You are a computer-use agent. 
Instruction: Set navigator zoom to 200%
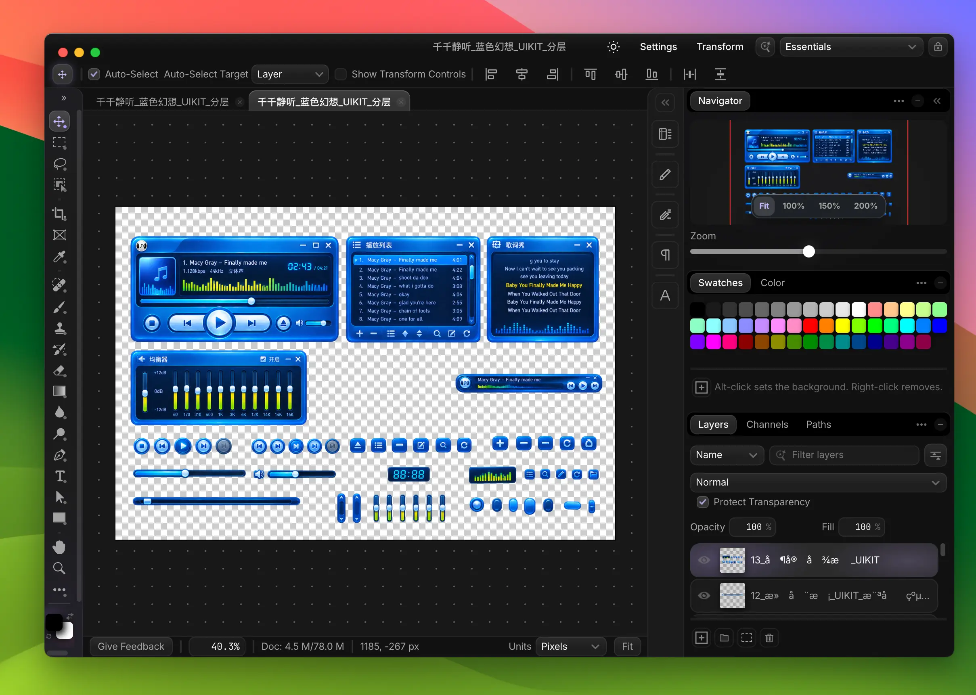865,206
